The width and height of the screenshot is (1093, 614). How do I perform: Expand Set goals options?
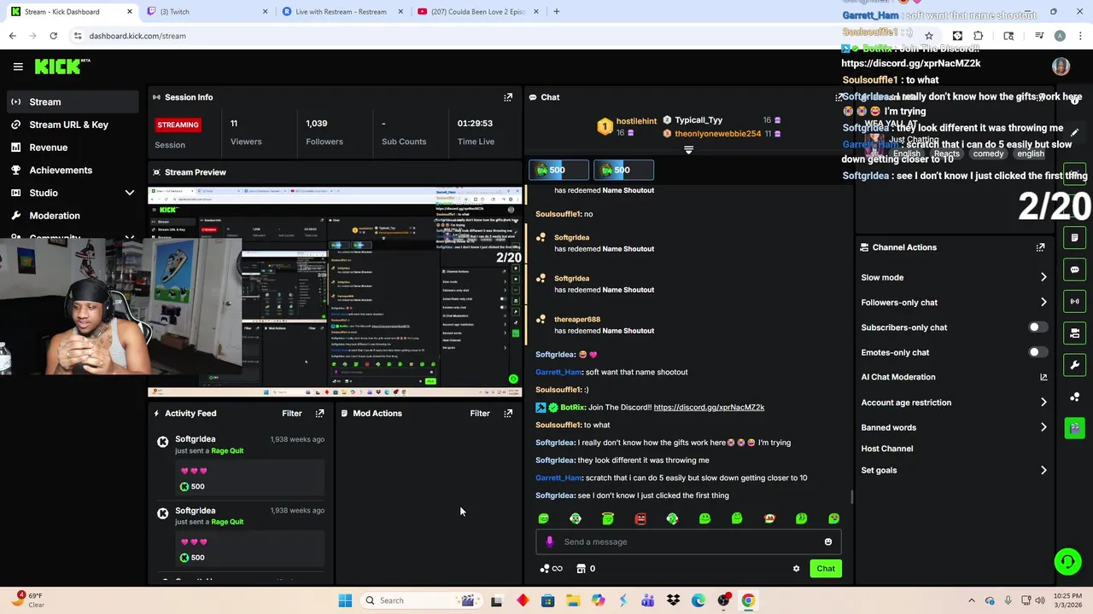click(1043, 470)
